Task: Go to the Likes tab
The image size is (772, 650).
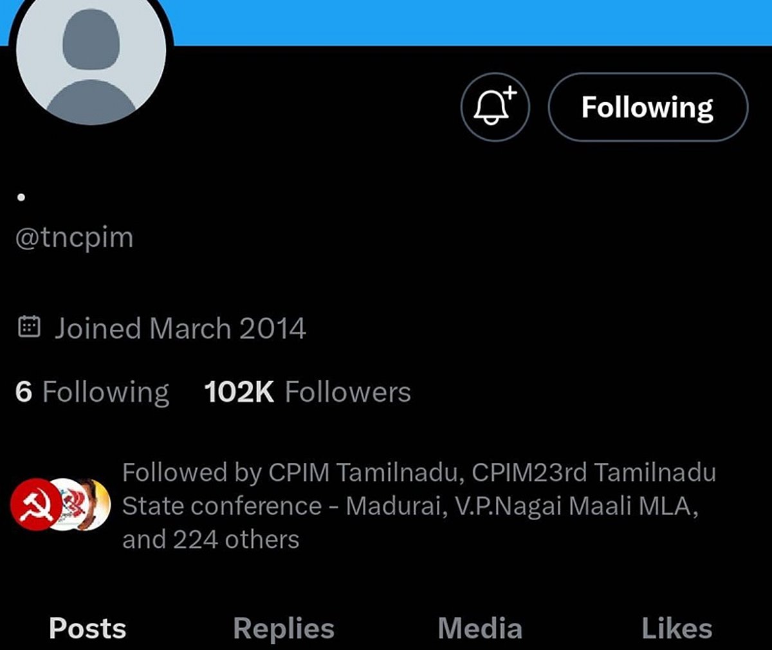Action: (x=677, y=628)
